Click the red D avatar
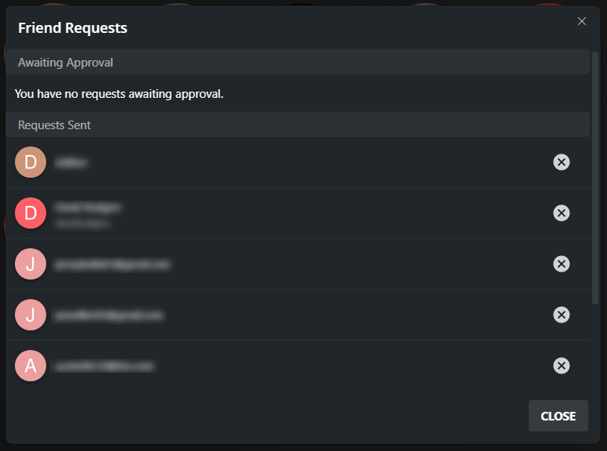The height and width of the screenshot is (451, 607). pyautogui.click(x=31, y=213)
